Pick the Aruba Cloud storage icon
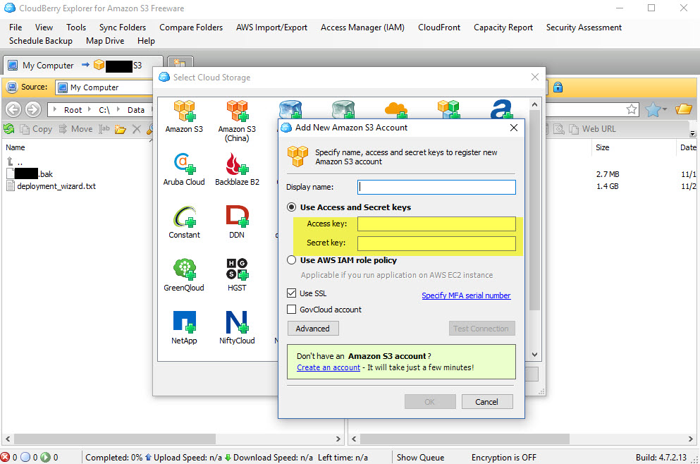This screenshot has width=700, height=464. point(184,164)
